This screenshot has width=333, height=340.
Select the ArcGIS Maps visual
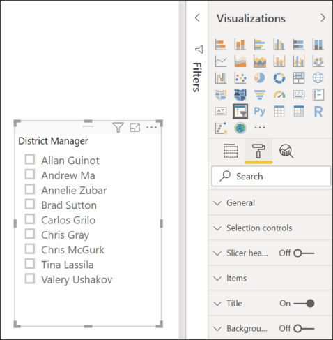(x=240, y=128)
